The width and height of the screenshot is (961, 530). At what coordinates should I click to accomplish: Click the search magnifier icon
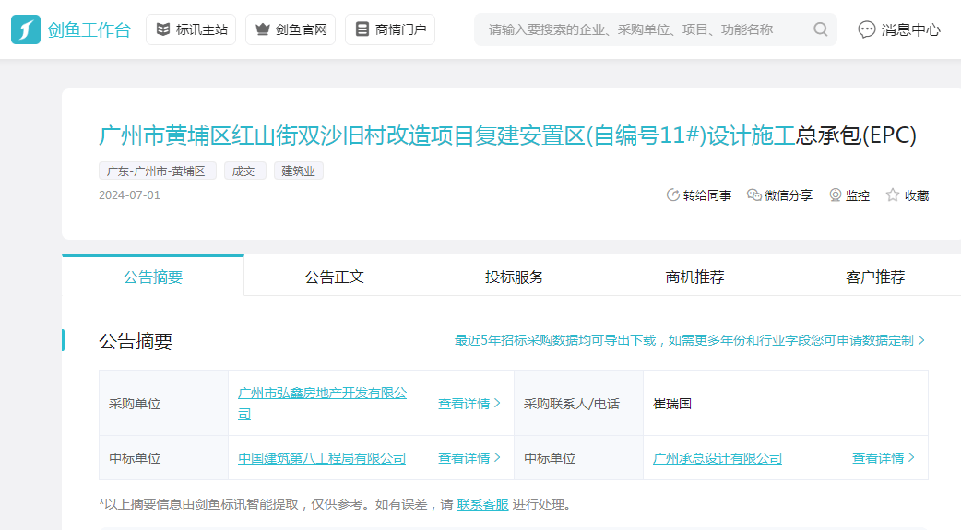tap(821, 29)
